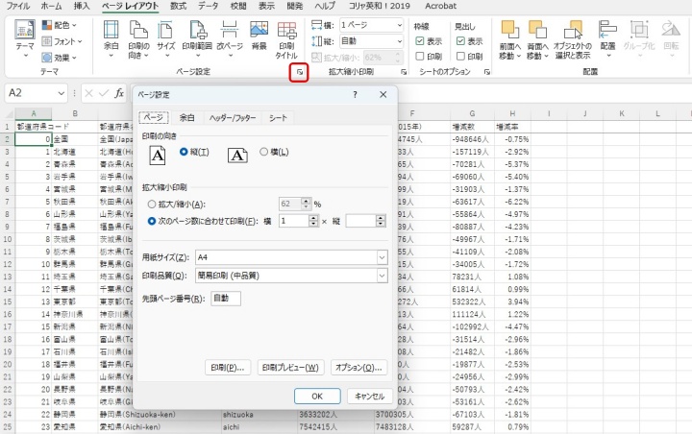Open the Name Box dropdown arrow
This screenshot has height=434, width=692.
[61, 93]
